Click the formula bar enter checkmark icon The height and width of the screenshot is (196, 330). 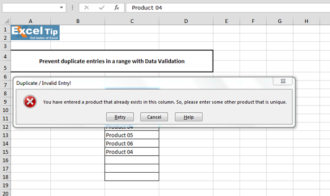[102, 8]
